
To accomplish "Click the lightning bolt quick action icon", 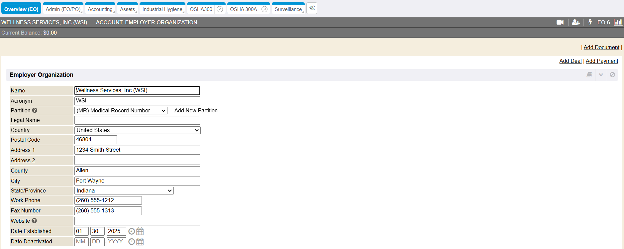I will (x=590, y=22).
